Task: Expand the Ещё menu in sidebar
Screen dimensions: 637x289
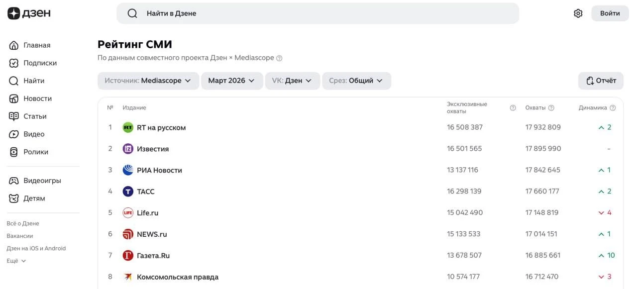Action: coord(16,261)
